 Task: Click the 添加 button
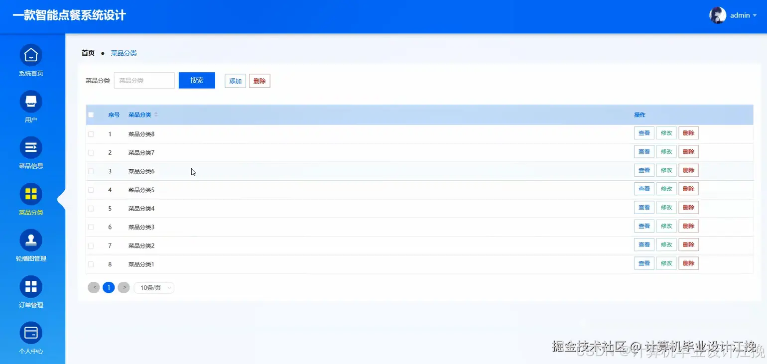(235, 81)
